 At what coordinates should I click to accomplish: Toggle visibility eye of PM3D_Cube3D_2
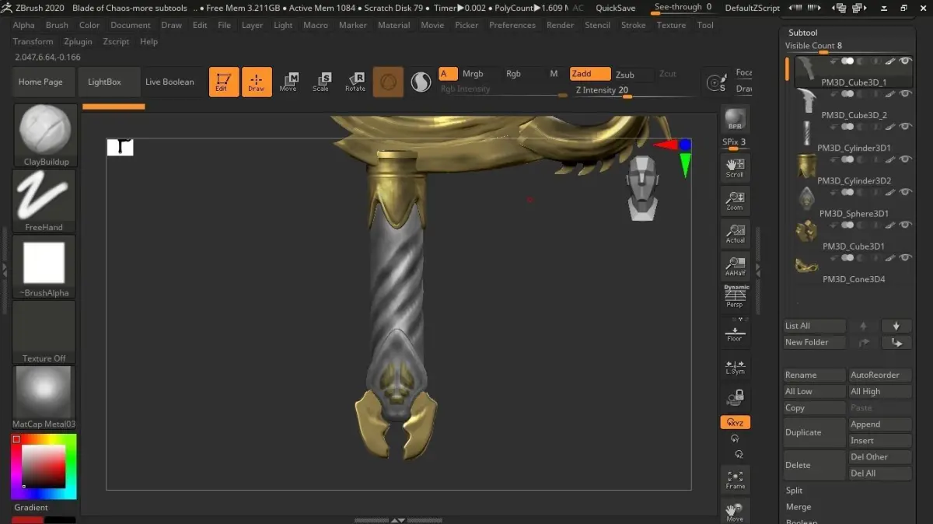[905, 94]
